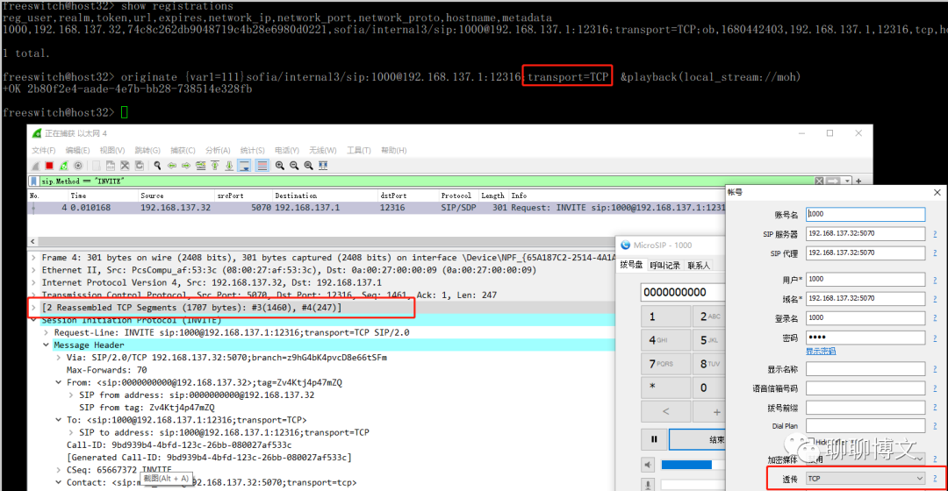Open the display filter history dropdown
The width and height of the screenshot is (948, 491).
click(x=848, y=181)
